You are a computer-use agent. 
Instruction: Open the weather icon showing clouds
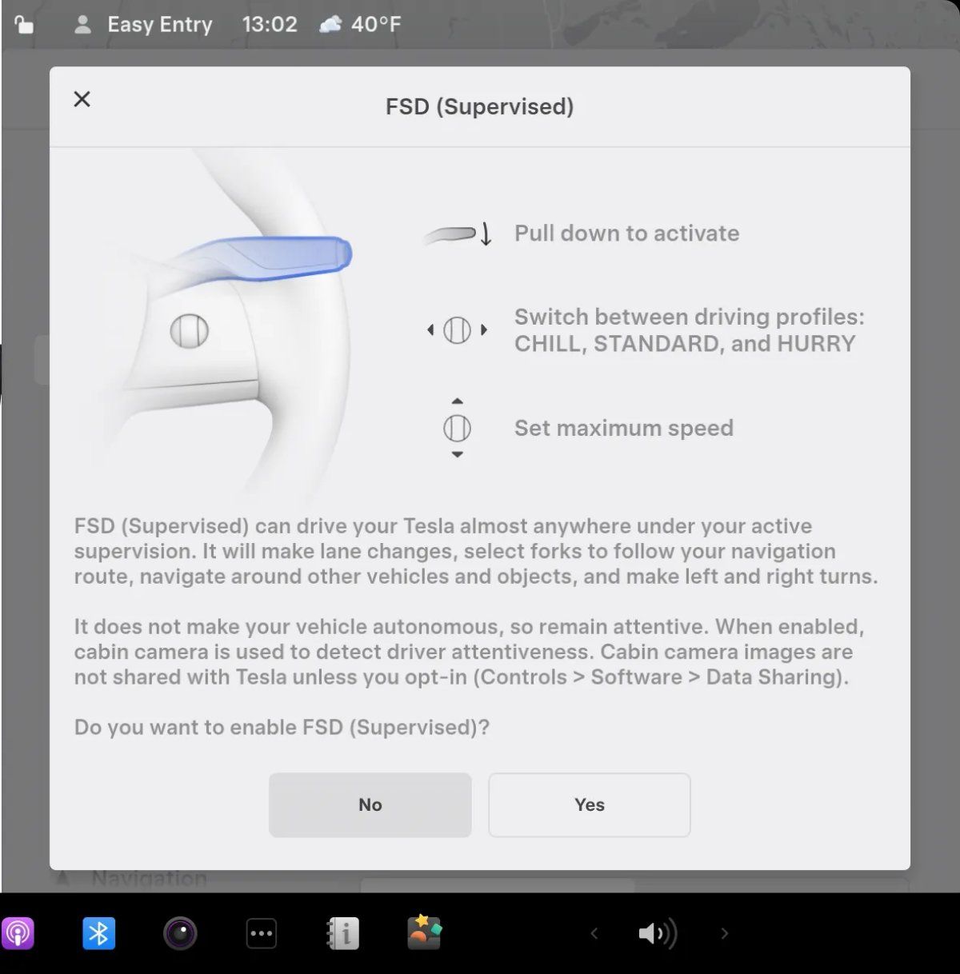pos(330,25)
